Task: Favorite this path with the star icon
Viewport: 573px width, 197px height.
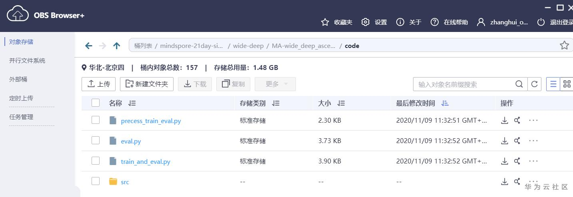Action: coord(564,46)
